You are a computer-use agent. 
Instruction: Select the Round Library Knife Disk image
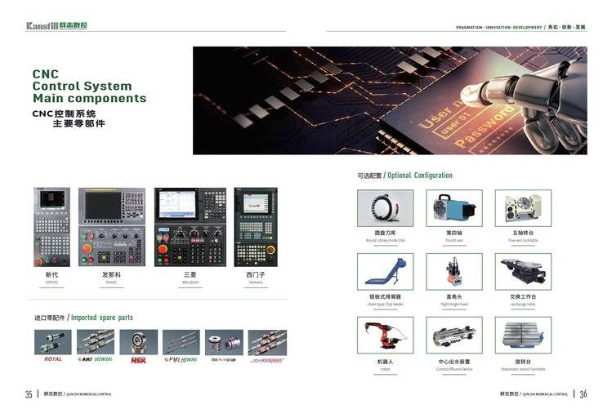pyautogui.click(x=385, y=208)
